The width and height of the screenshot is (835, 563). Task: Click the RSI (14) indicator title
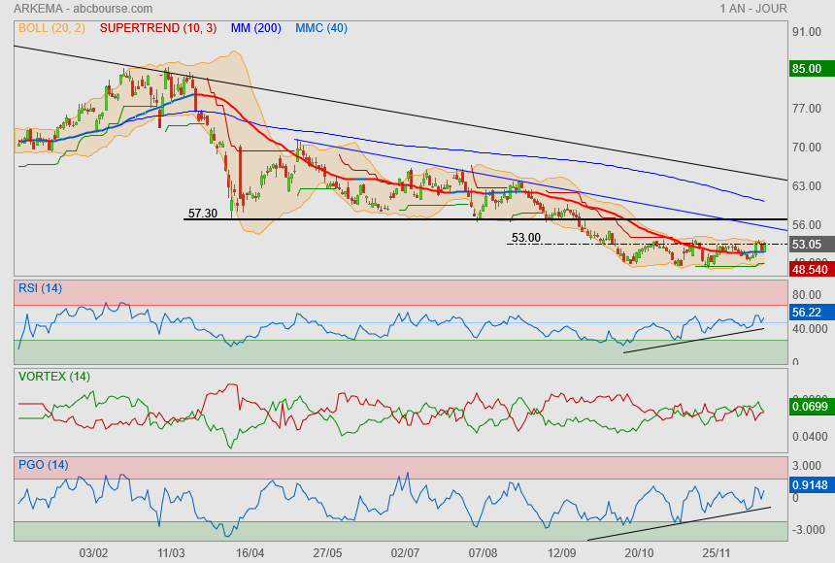pos(40,287)
